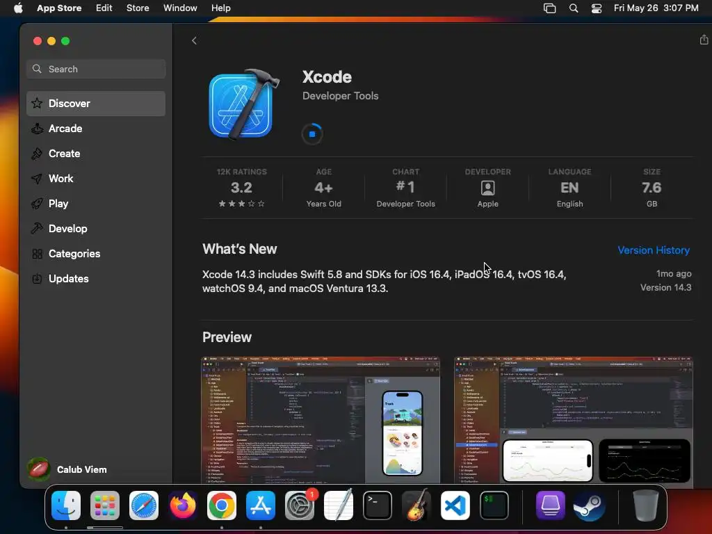Click App Store icon in the Dock
Viewport: 712px width, 534px height.
tap(261, 505)
